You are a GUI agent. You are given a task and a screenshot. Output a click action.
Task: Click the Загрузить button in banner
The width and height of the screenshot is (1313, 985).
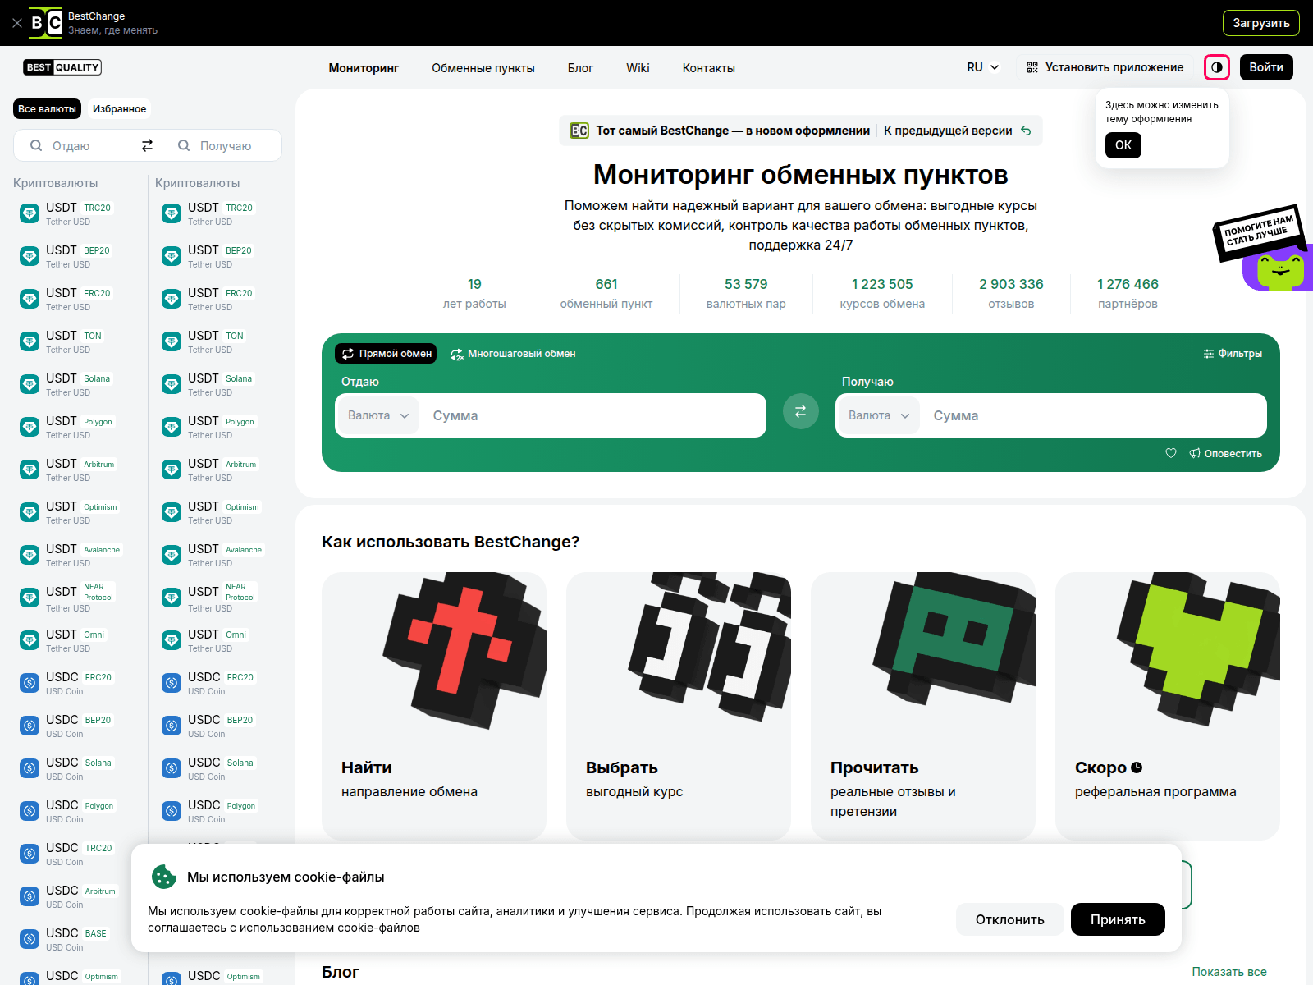coord(1260,23)
